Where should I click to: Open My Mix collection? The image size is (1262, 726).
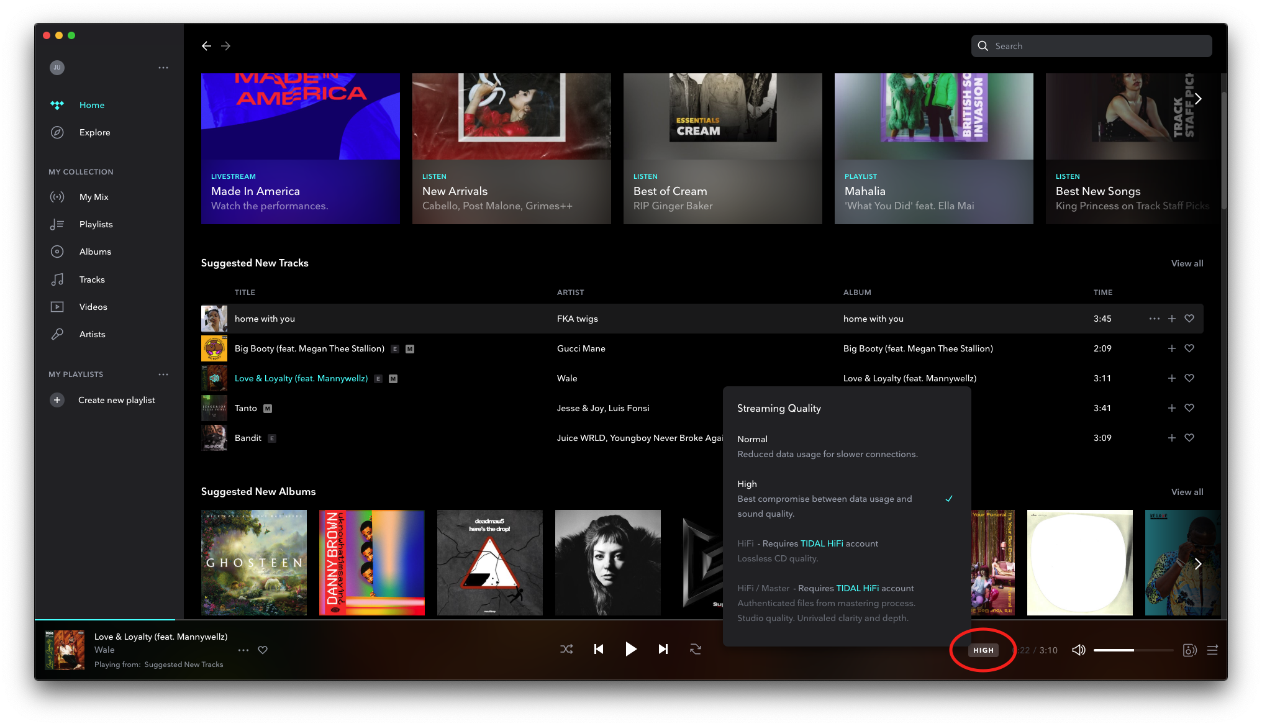coord(94,197)
